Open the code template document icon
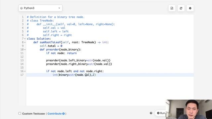Image resolution: width=212 pixels, height=119 pixels. coord(172,8)
